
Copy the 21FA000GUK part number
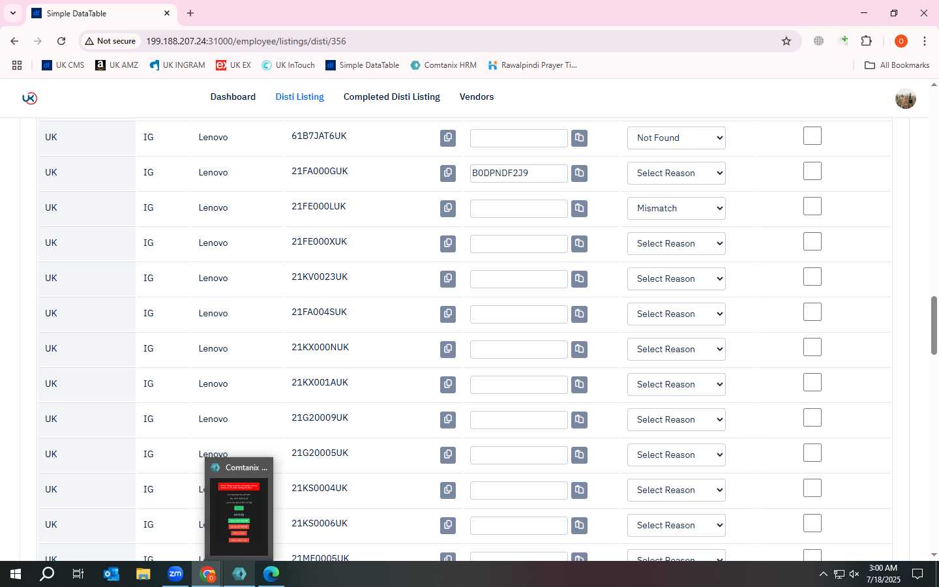[x=448, y=173]
